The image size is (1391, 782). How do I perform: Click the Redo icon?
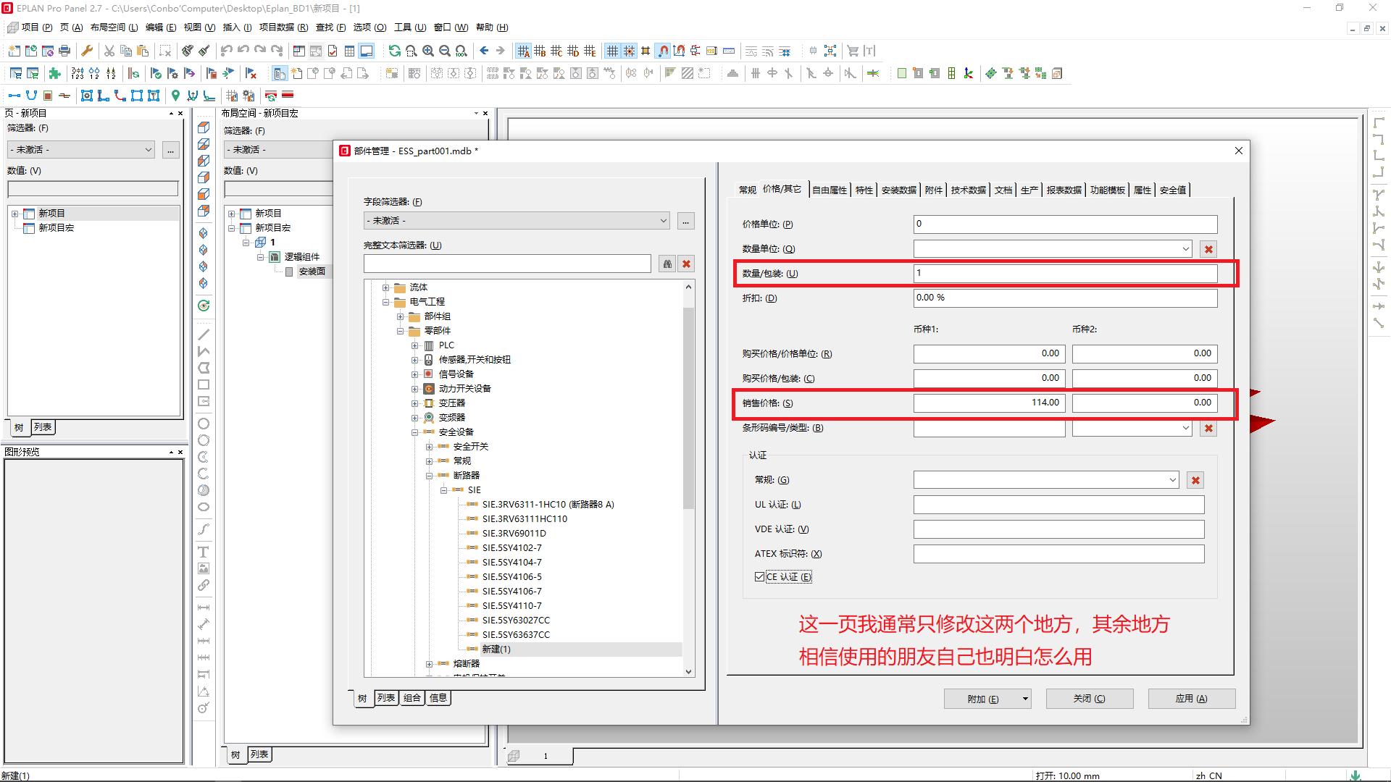(261, 51)
